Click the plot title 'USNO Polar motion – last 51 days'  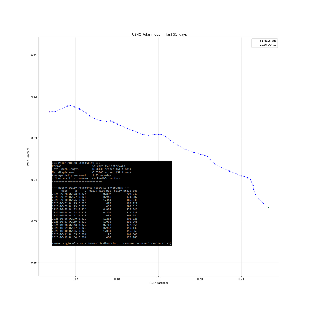click(159, 34)
